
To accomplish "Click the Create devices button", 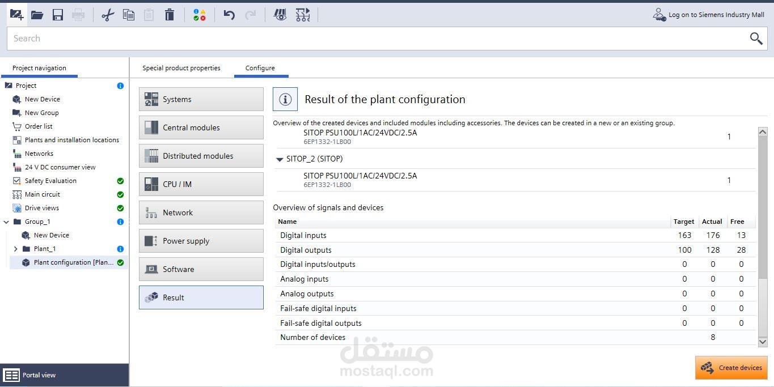I will (x=731, y=368).
